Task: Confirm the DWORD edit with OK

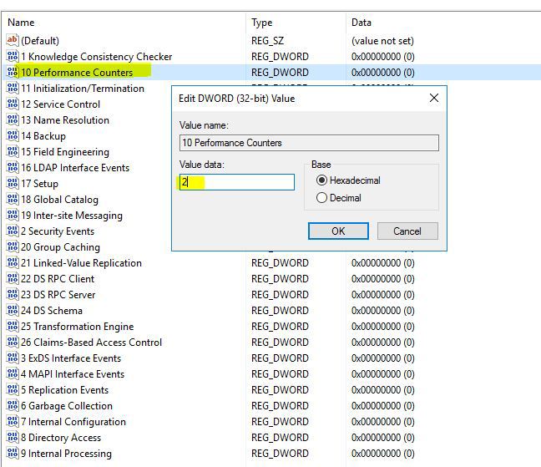Action: [338, 231]
